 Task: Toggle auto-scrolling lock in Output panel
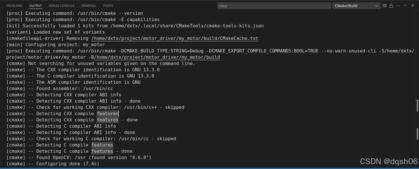[x=391, y=5]
